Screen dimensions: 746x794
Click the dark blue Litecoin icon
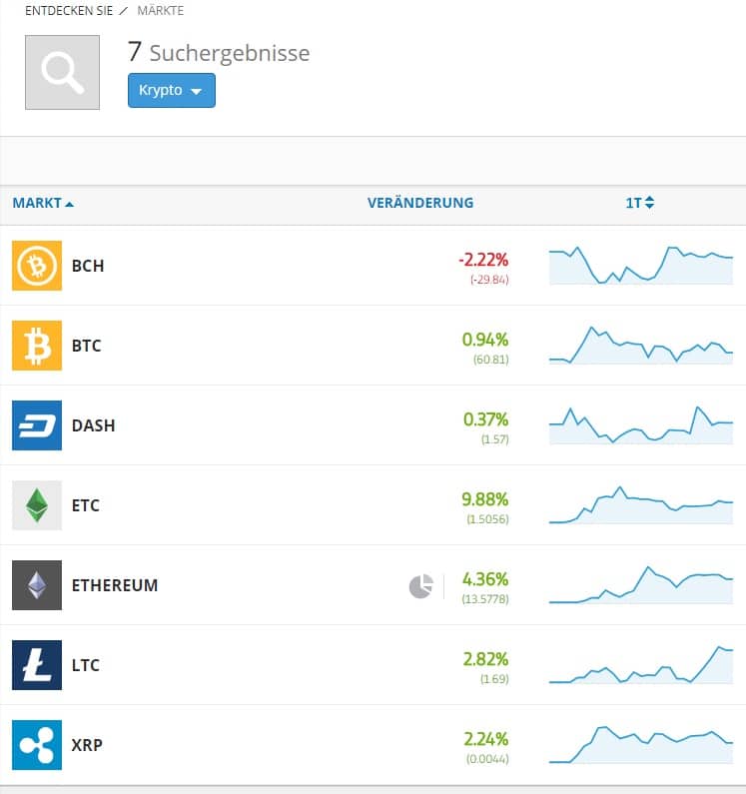point(37,665)
